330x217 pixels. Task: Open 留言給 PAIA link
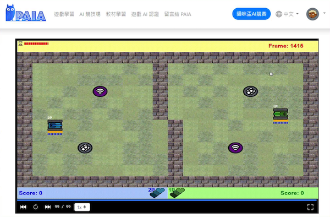tap(178, 14)
